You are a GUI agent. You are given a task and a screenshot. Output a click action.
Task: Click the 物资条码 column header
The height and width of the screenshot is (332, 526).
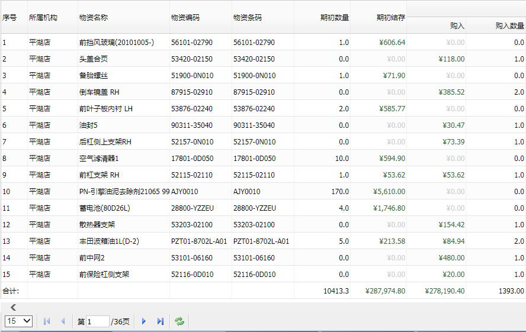[248, 18]
